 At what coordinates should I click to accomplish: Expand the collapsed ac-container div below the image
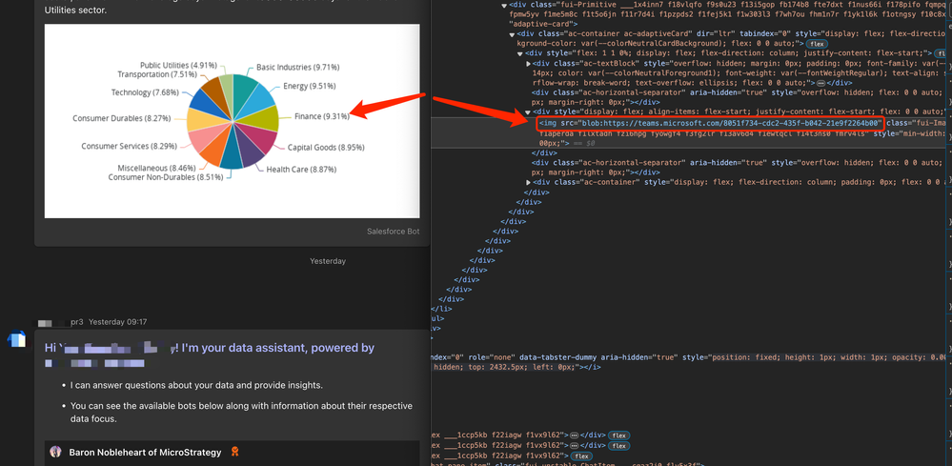tap(528, 182)
